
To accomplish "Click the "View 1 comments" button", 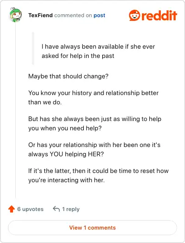I will click(92, 228).
